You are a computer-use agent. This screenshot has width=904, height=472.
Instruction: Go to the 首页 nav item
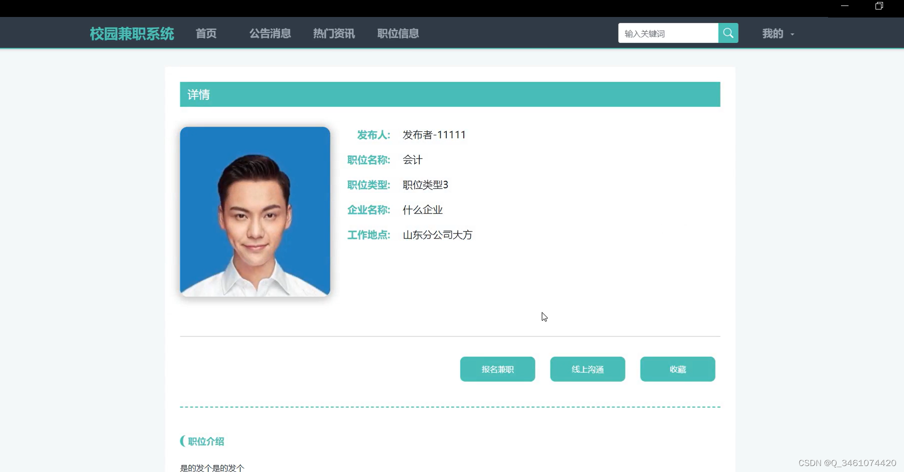pos(206,33)
